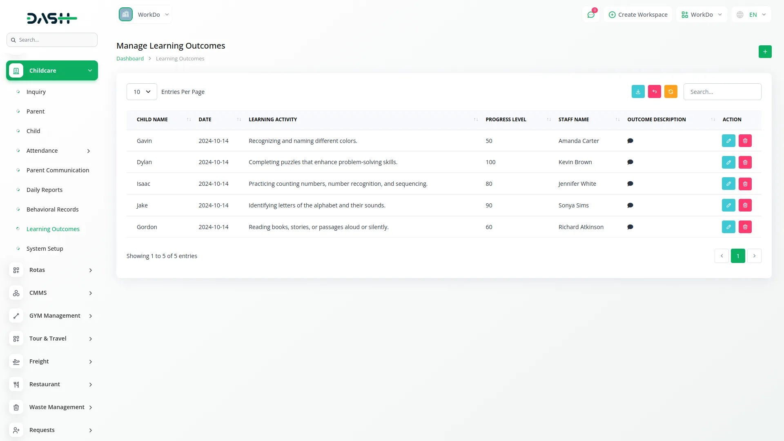
Task: Follow the Dashboard breadcrumb link
Action: [130, 59]
